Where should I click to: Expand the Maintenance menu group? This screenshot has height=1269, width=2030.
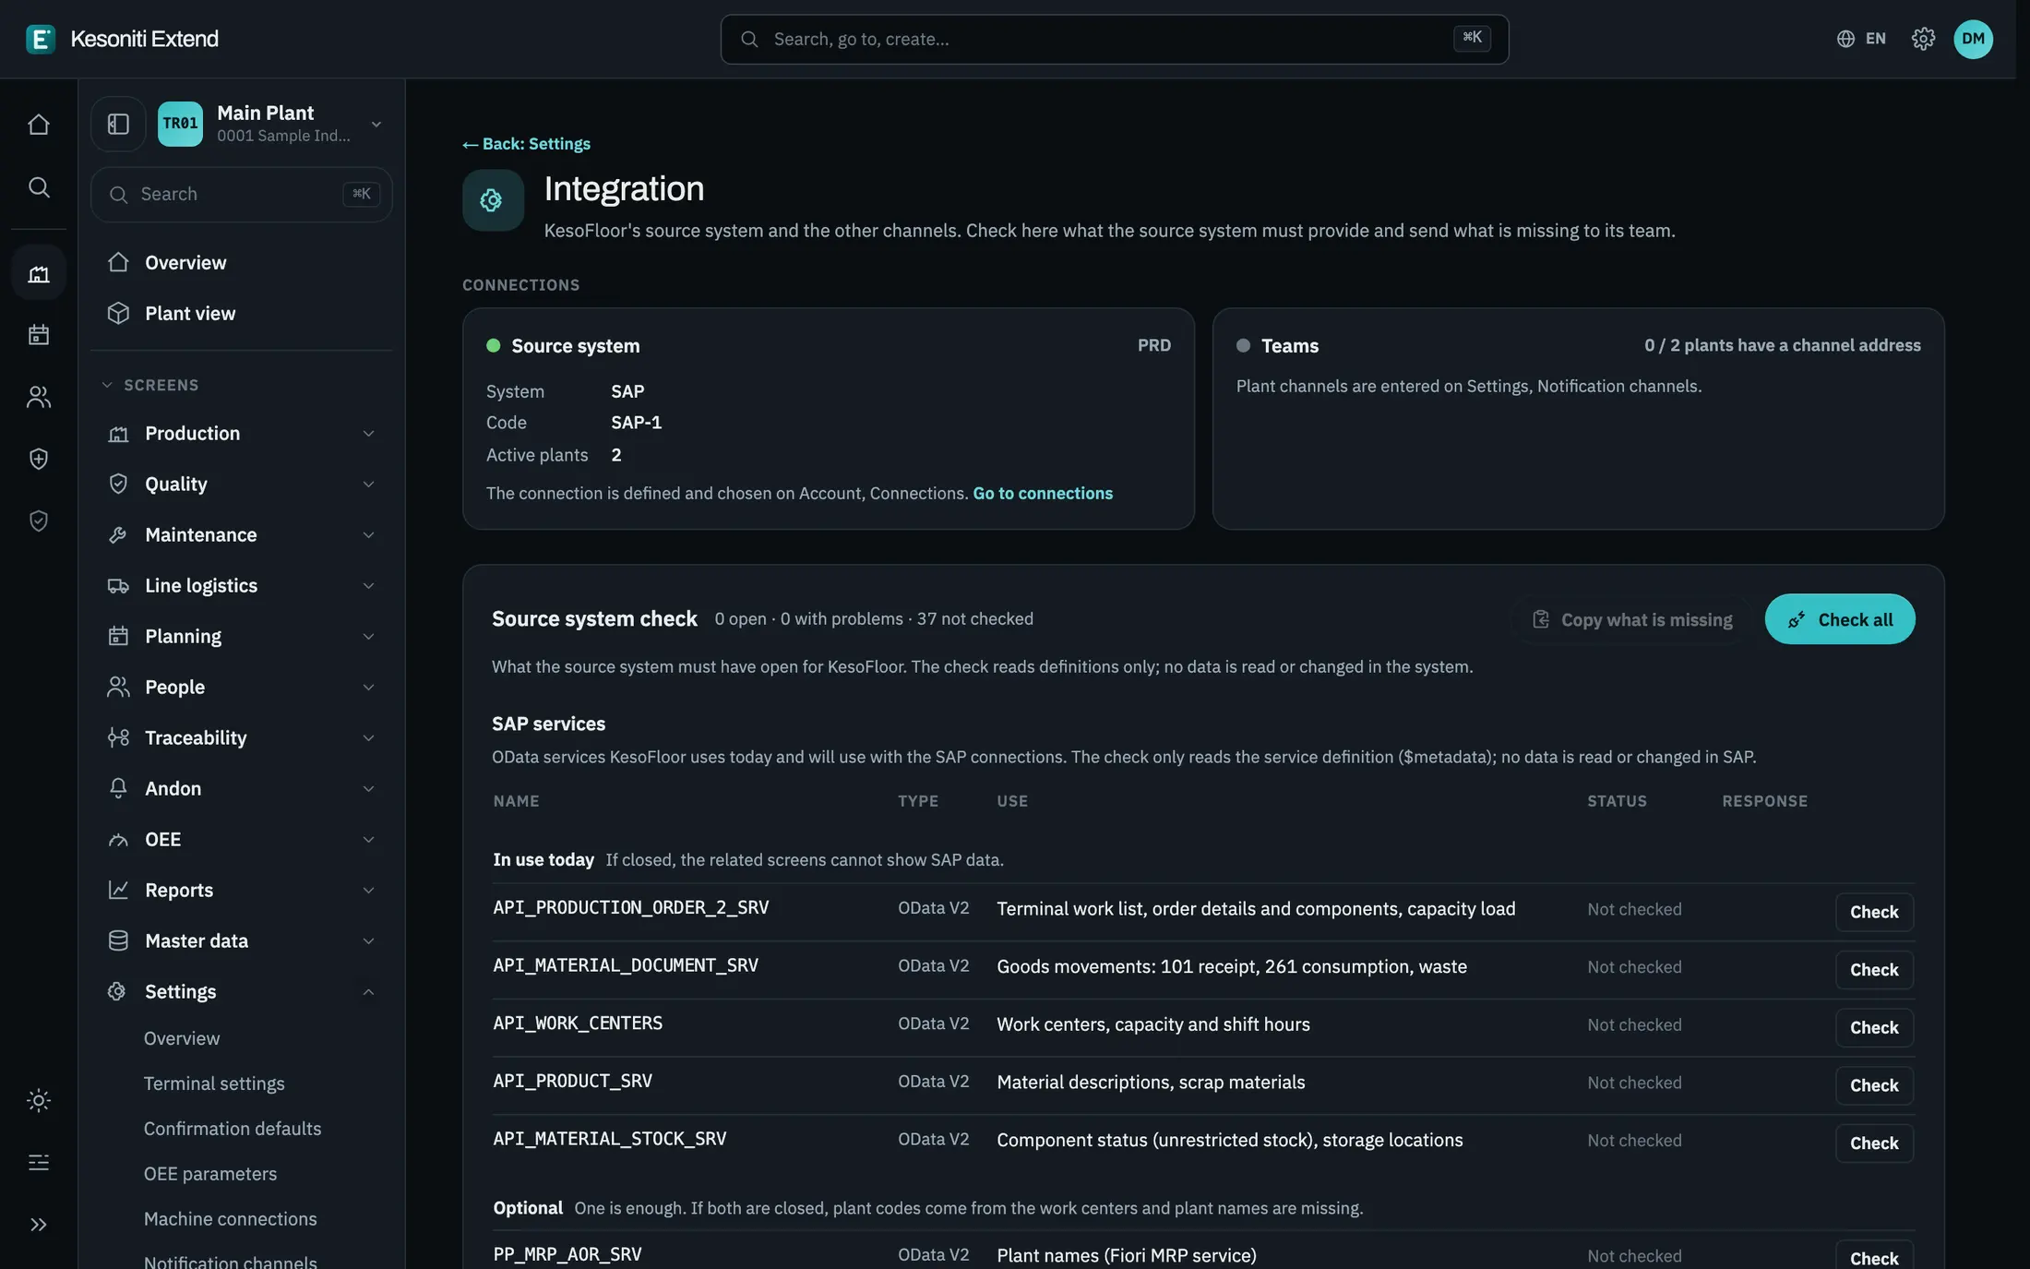pos(242,535)
